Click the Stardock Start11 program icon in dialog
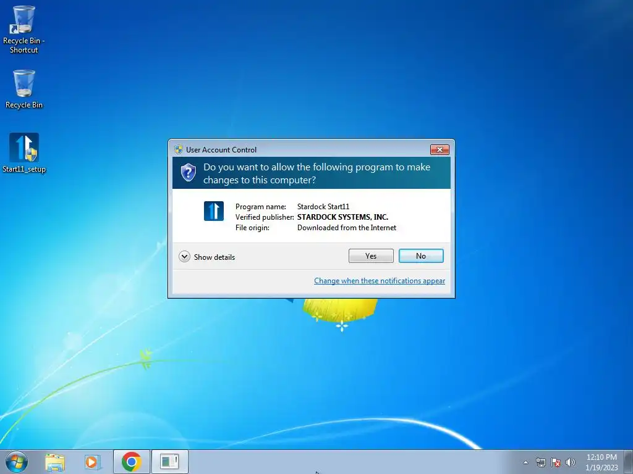The width and height of the screenshot is (633, 474). 213,211
